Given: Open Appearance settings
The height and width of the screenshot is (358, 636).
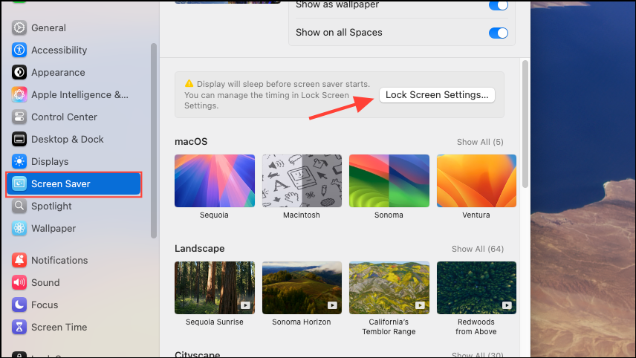Looking at the screenshot, I should (x=74, y=72).
